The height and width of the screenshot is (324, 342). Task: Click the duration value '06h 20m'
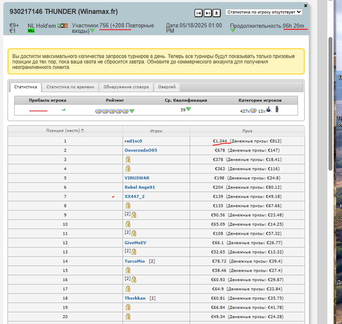[x=293, y=26]
